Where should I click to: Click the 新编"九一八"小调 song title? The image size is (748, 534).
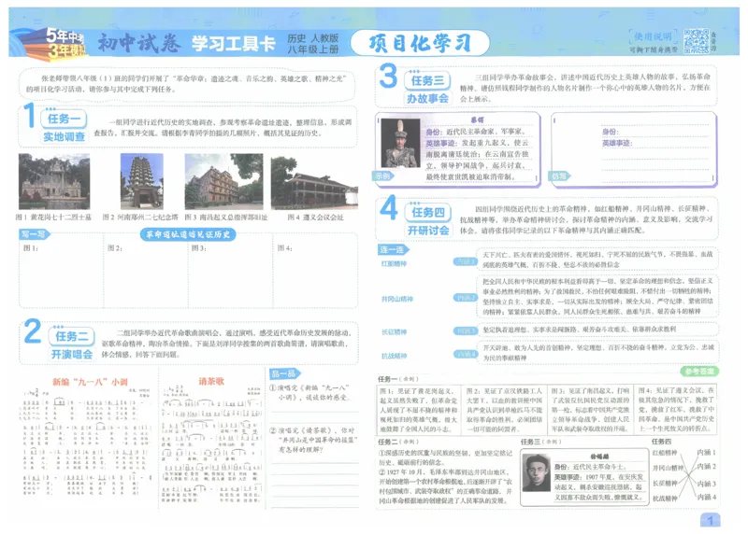(90, 382)
